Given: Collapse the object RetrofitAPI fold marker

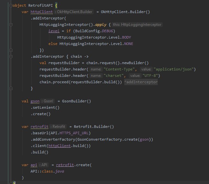Looking at the screenshot, I should point(11,6).
